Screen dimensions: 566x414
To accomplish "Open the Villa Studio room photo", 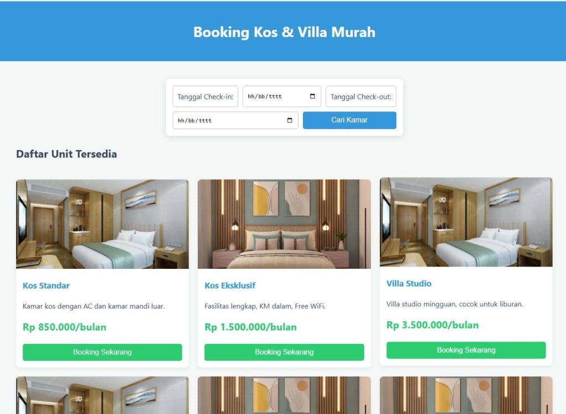I will (466, 222).
